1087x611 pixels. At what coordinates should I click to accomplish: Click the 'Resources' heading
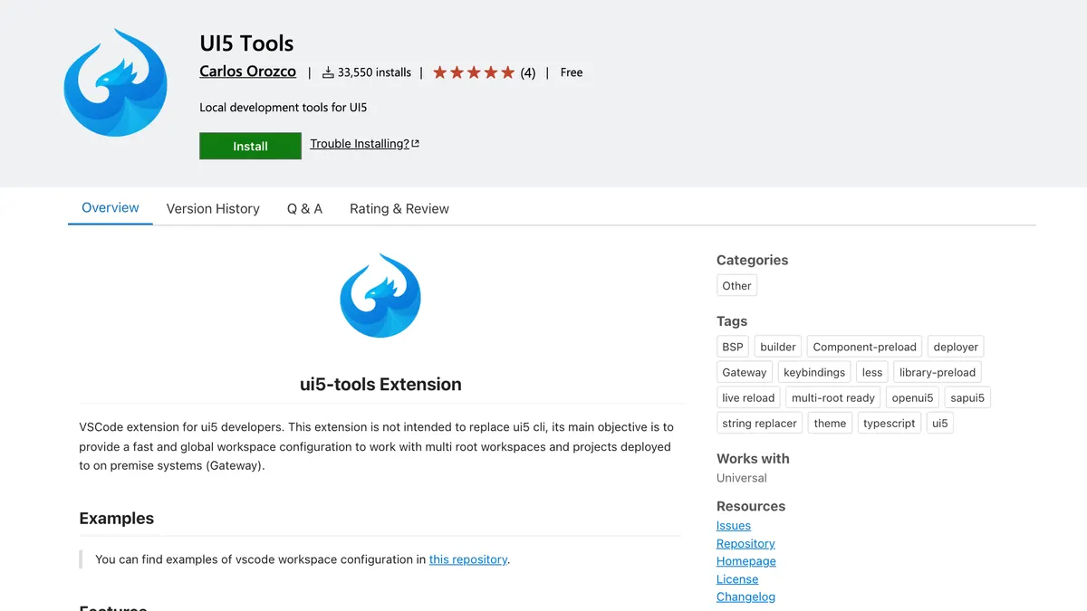(x=751, y=506)
